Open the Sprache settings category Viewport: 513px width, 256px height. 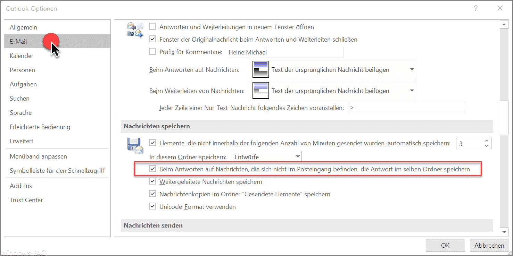tap(57, 112)
